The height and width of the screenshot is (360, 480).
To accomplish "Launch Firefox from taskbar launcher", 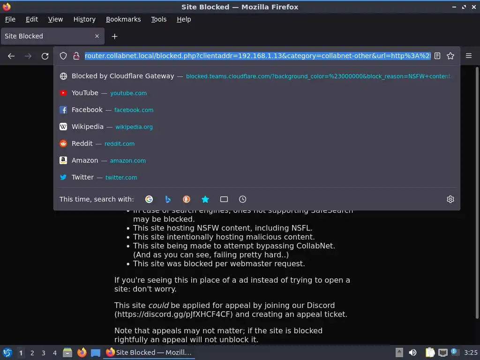I will tap(82, 352).
